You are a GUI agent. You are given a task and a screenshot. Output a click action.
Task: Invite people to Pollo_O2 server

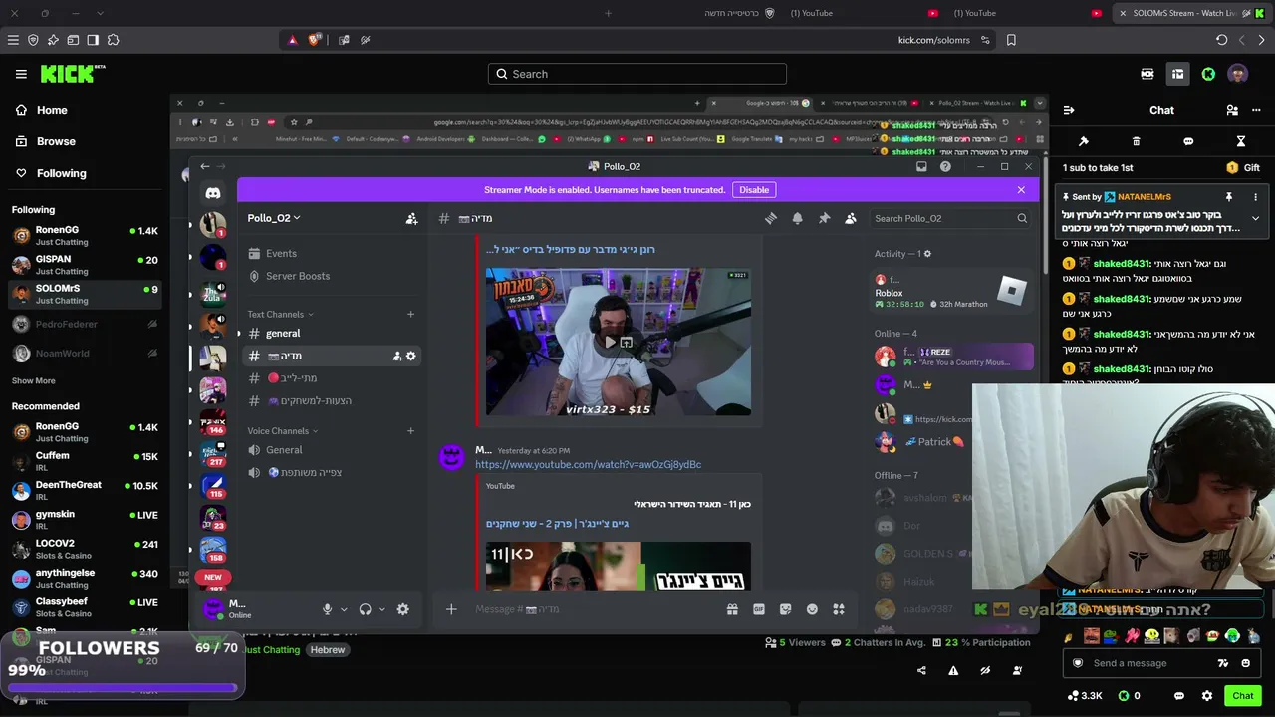[x=411, y=218]
